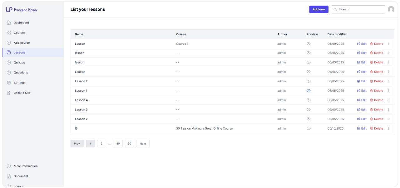Expand options menu on the first Lesson row

point(388,43)
